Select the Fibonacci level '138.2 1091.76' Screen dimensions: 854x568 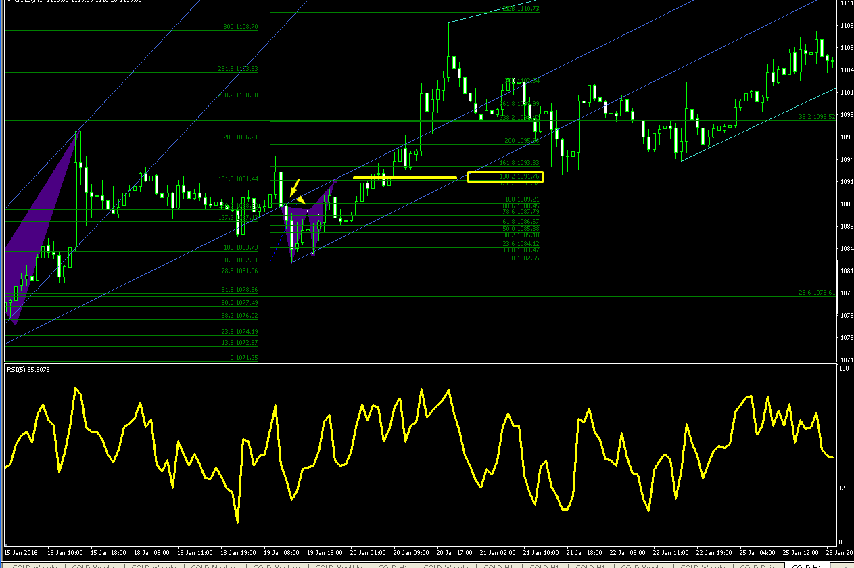pyautogui.click(x=519, y=176)
